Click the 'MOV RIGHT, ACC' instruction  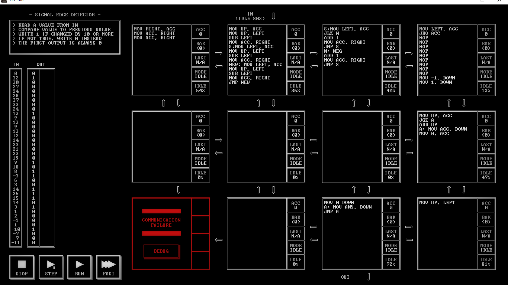click(x=154, y=29)
